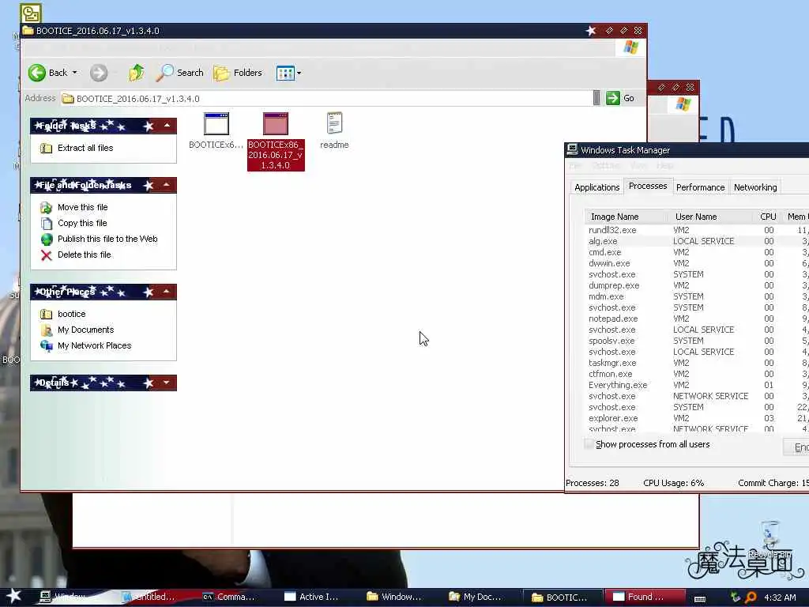Click Delete this file
Screen dimensions: 809x607
[x=84, y=254]
